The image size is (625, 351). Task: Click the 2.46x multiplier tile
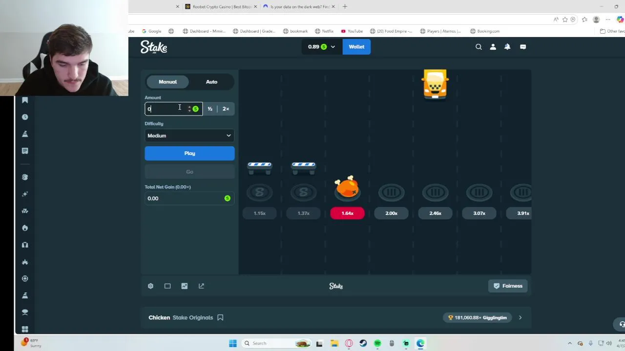click(435, 213)
